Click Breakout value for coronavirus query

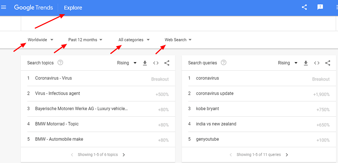tap(321, 79)
